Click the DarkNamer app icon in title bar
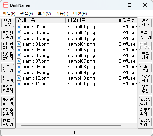 (x=6, y=5)
